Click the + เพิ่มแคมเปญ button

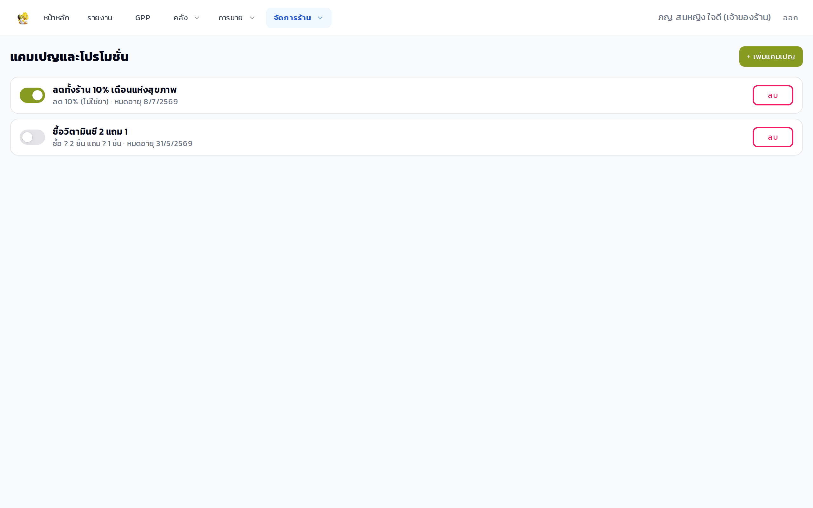coord(771,57)
